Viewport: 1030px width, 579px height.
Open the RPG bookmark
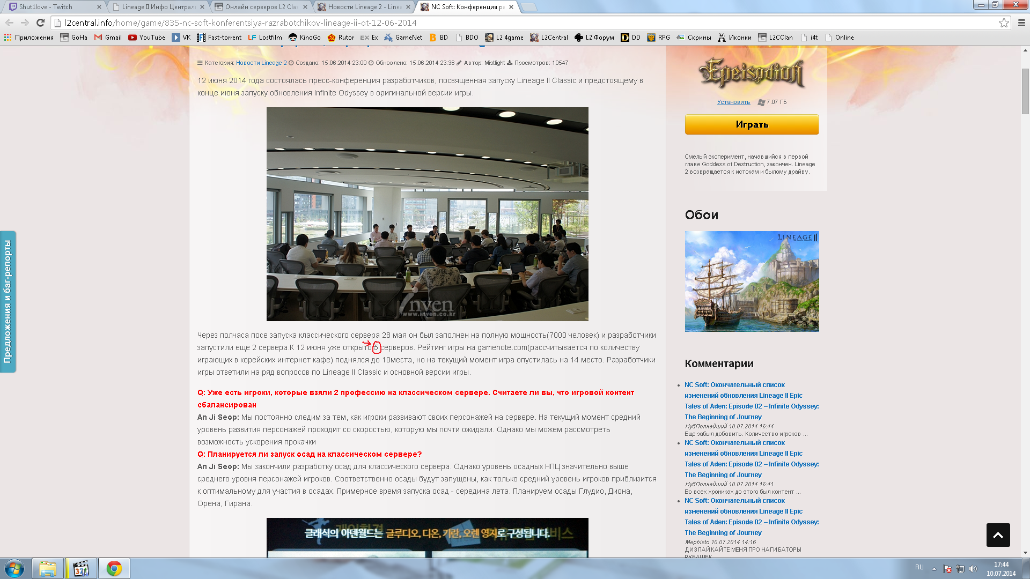tap(658, 38)
